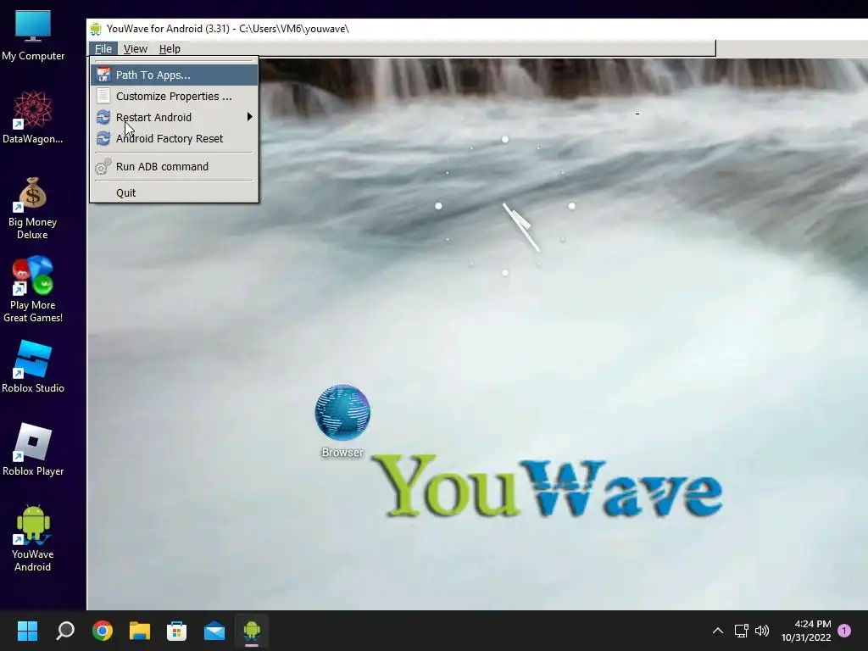Click the Path To Apps floppy icon
Image resolution: width=868 pixels, height=651 pixels.
[103, 75]
